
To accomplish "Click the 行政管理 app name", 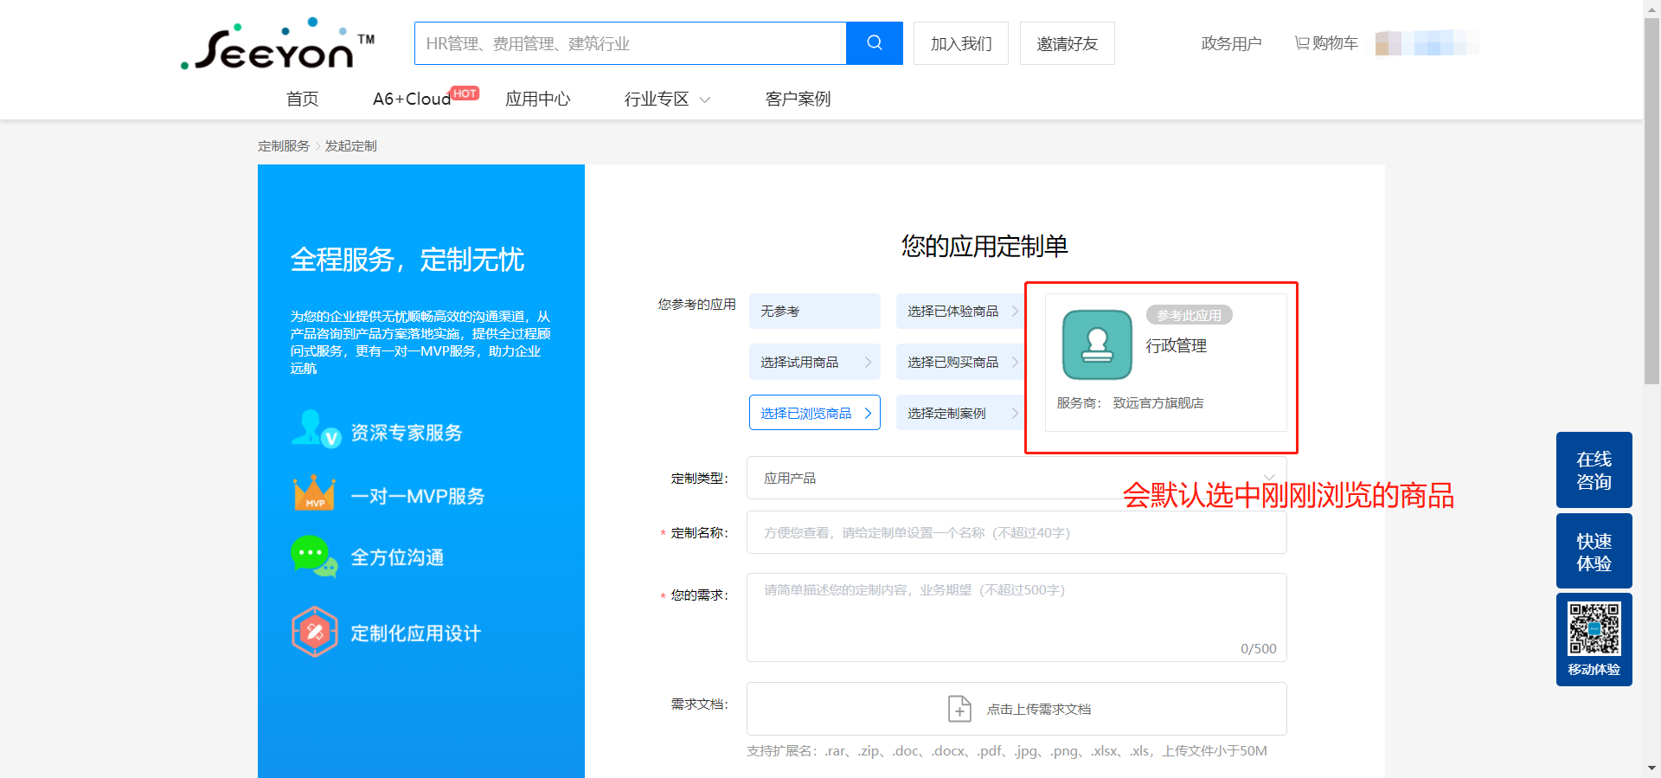I will (1177, 345).
